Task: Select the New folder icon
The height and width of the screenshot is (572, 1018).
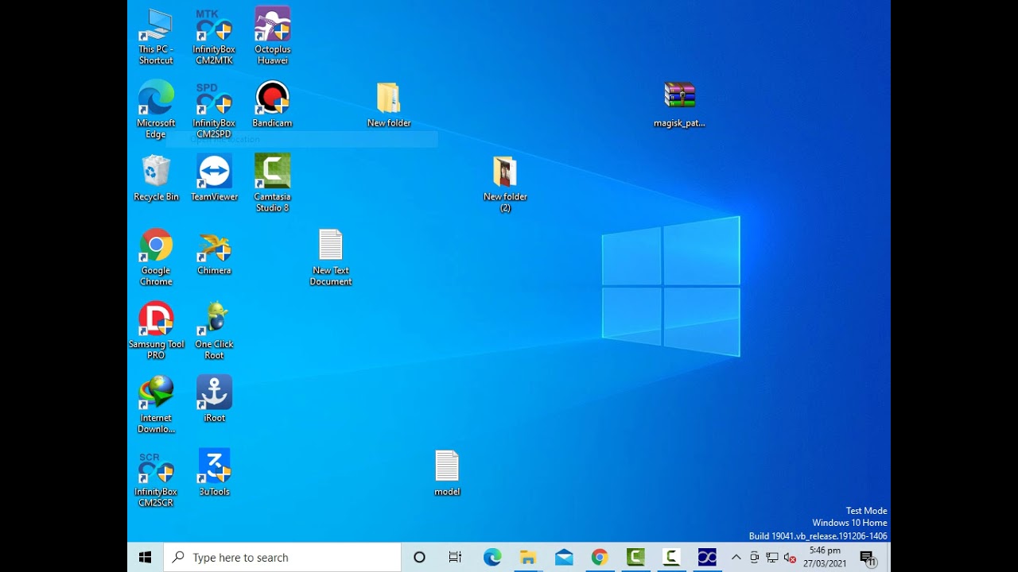Action: (389, 104)
